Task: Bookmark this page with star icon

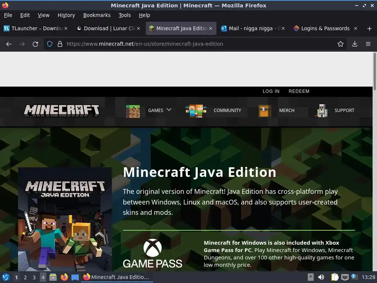Action: (341, 44)
